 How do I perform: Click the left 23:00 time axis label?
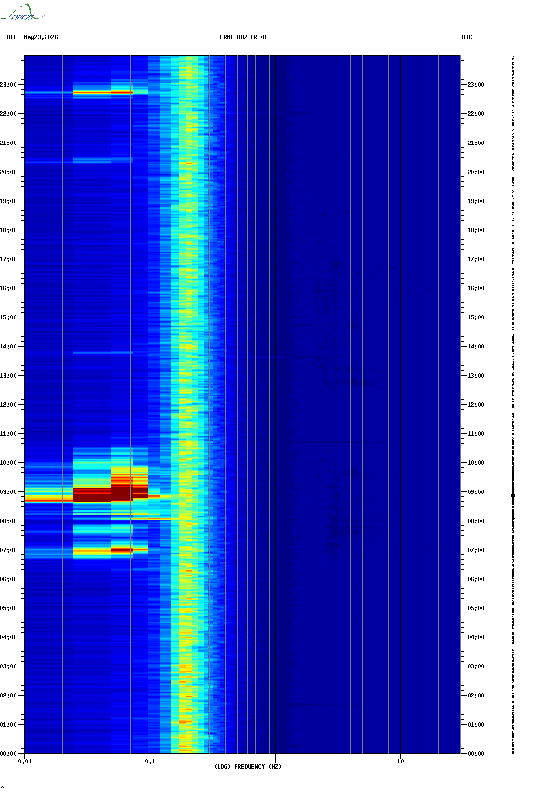pyautogui.click(x=8, y=85)
